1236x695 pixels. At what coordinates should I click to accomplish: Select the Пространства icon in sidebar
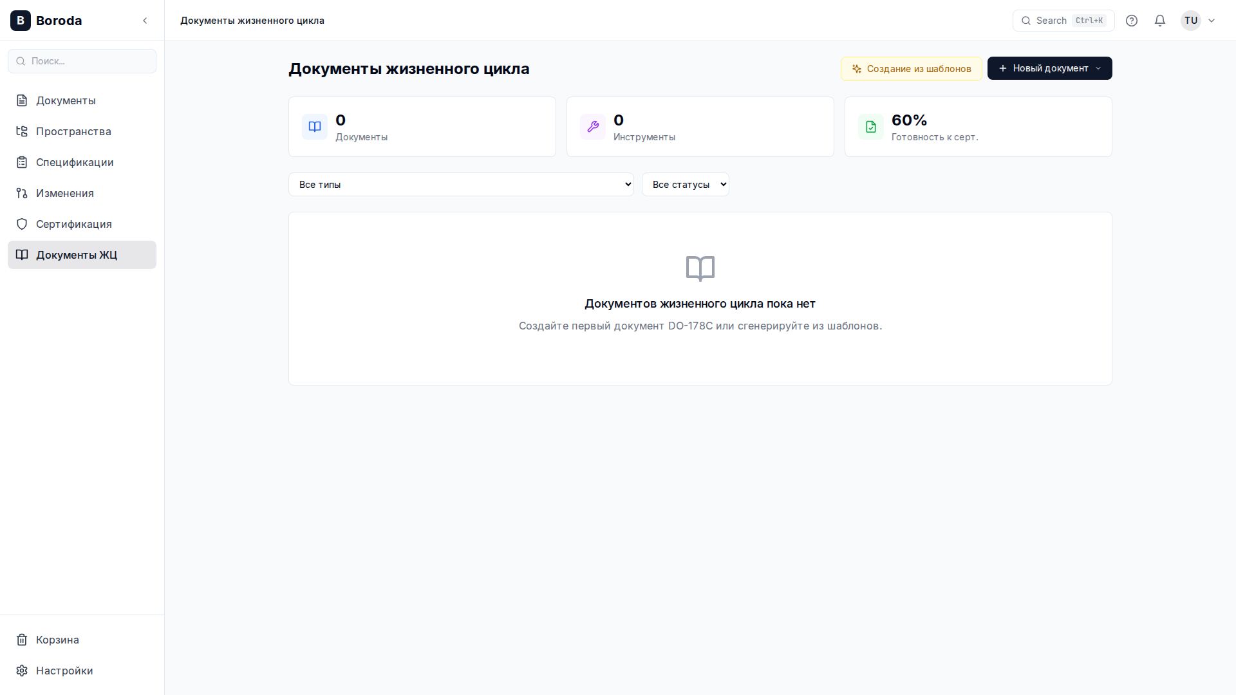[22, 131]
